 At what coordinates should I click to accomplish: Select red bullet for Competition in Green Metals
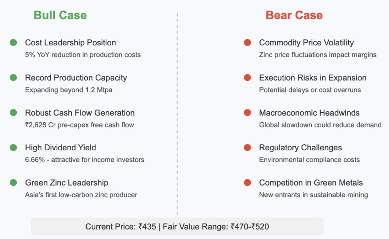point(247,183)
